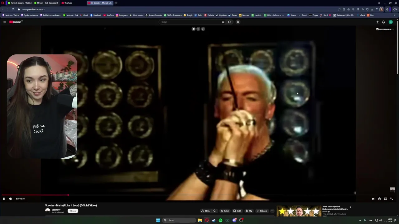Reload the page

pos(13,9)
